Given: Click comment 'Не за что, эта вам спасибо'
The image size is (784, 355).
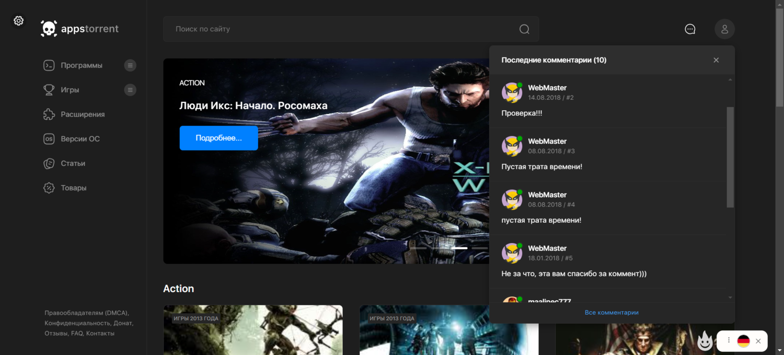Looking at the screenshot, I should point(574,273).
